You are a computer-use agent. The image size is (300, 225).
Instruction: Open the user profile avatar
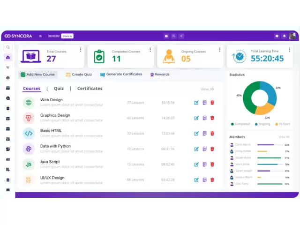(292, 36)
